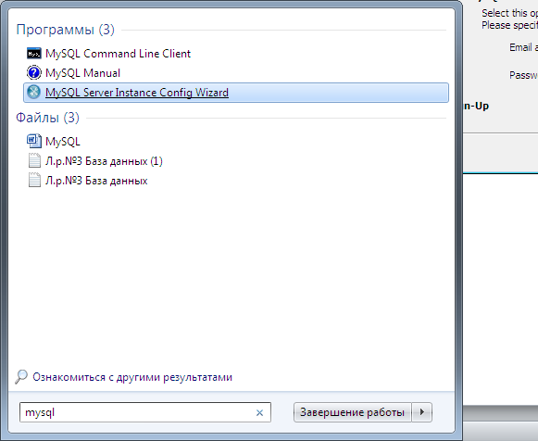Open Ознакомиться с другими результатами link
This screenshot has width=538, height=441.
pos(132,377)
